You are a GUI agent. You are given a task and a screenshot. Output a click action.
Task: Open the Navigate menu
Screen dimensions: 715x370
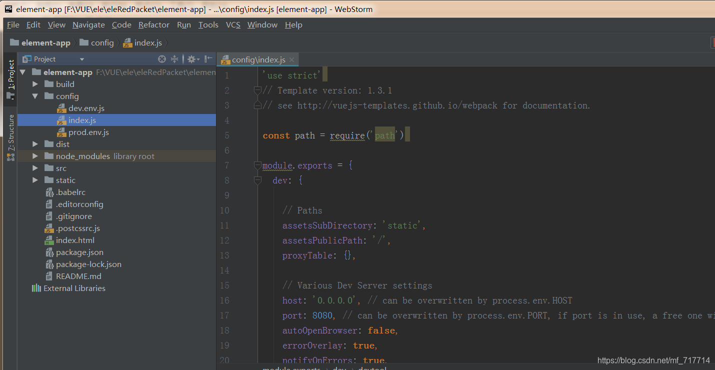pos(88,24)
